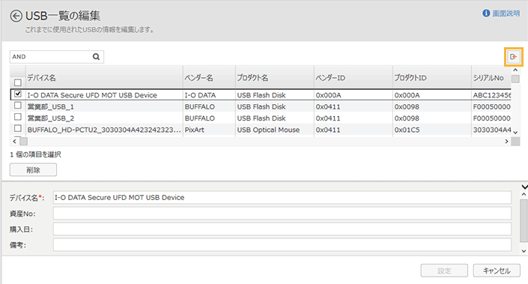
Task: Go back with the circled arrow icon
Action: (16, 16)
